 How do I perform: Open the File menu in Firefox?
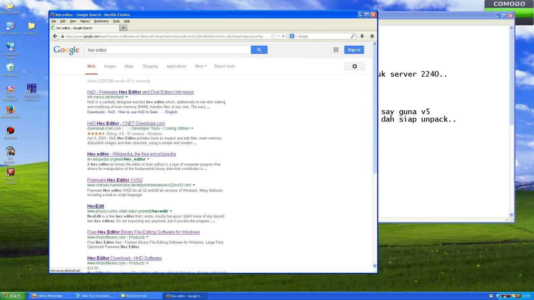[53, 21]
